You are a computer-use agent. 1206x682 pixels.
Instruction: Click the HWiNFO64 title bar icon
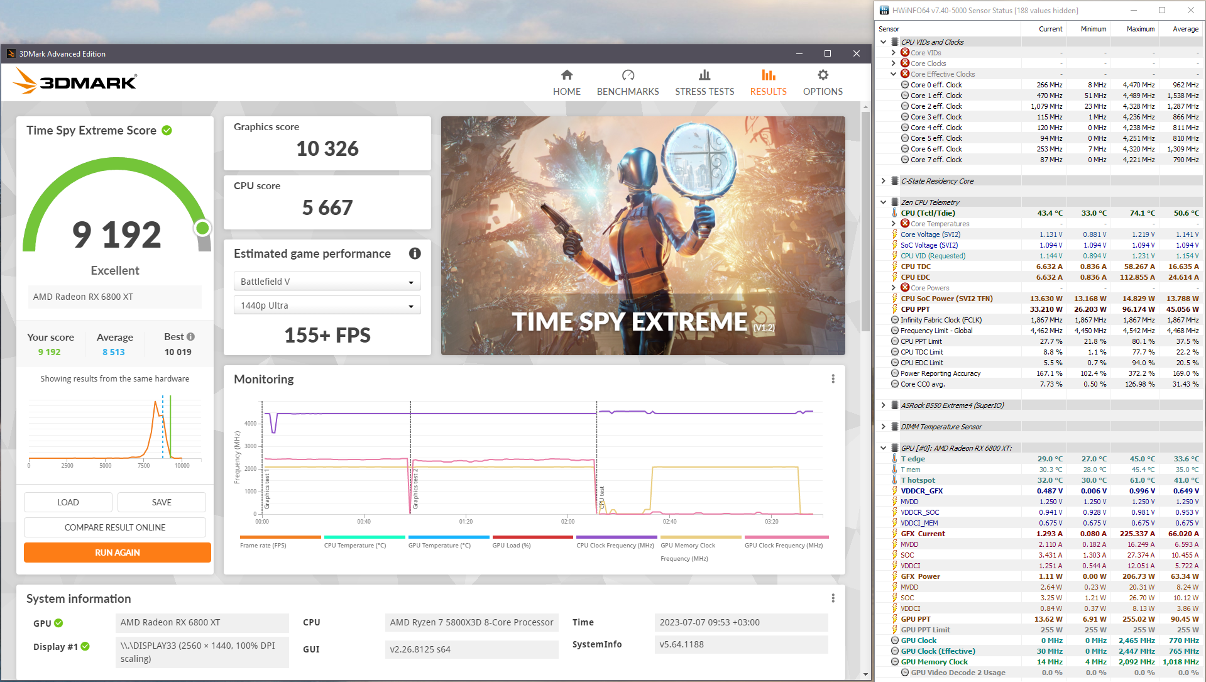[884, 10]
